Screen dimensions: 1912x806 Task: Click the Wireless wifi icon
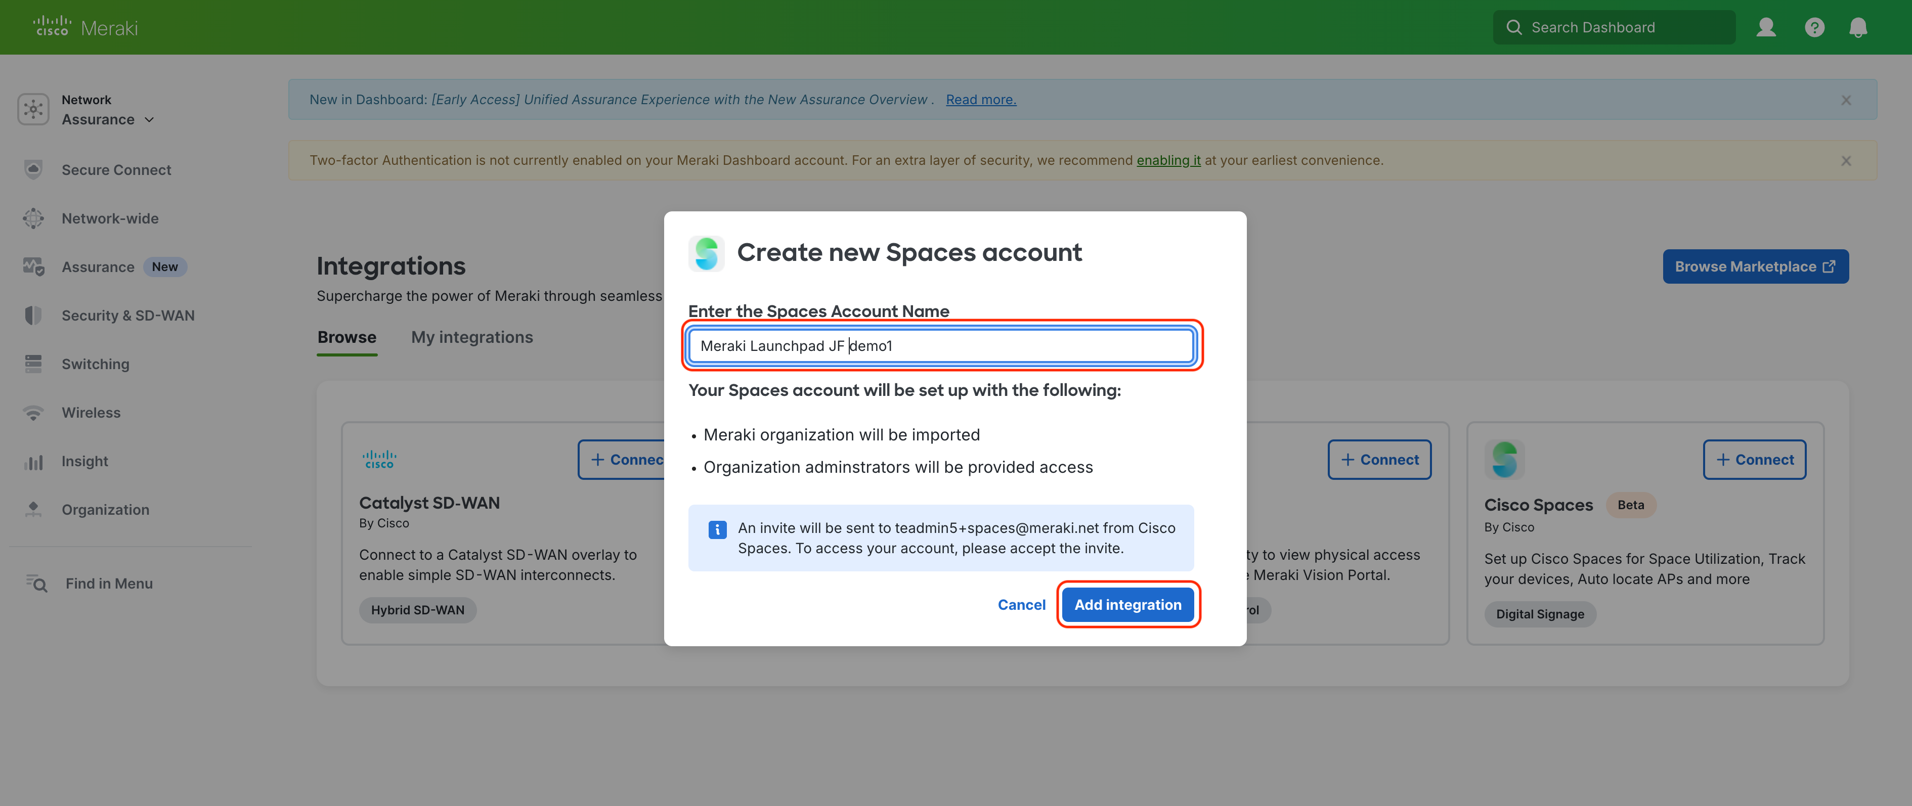(33, 413)
